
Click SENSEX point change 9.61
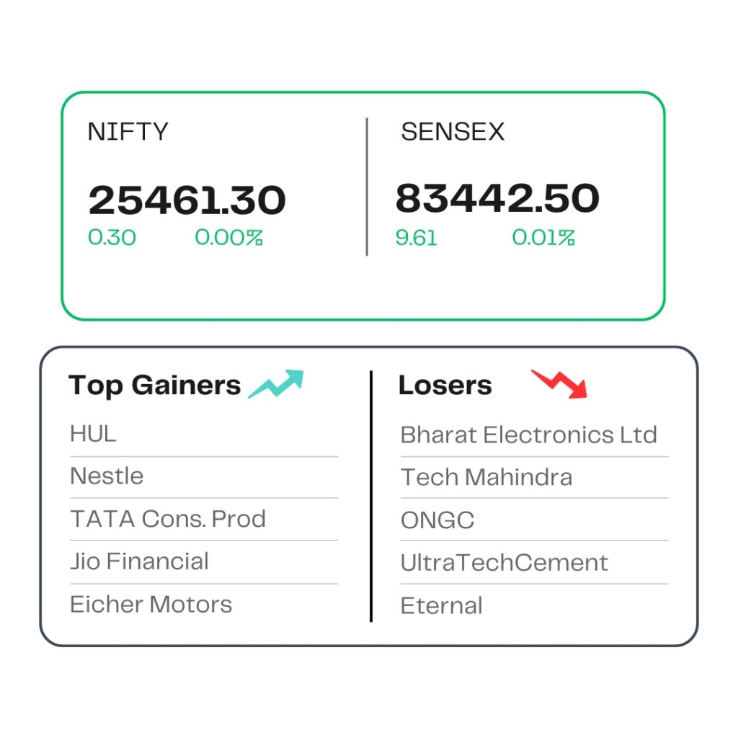click(416, 238)
